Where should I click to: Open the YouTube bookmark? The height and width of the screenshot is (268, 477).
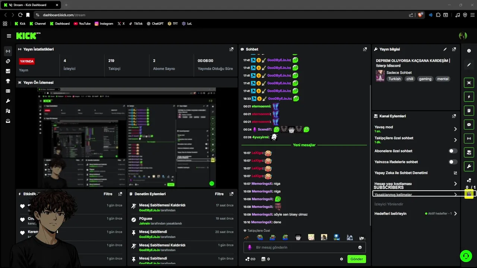pos(82,23)
